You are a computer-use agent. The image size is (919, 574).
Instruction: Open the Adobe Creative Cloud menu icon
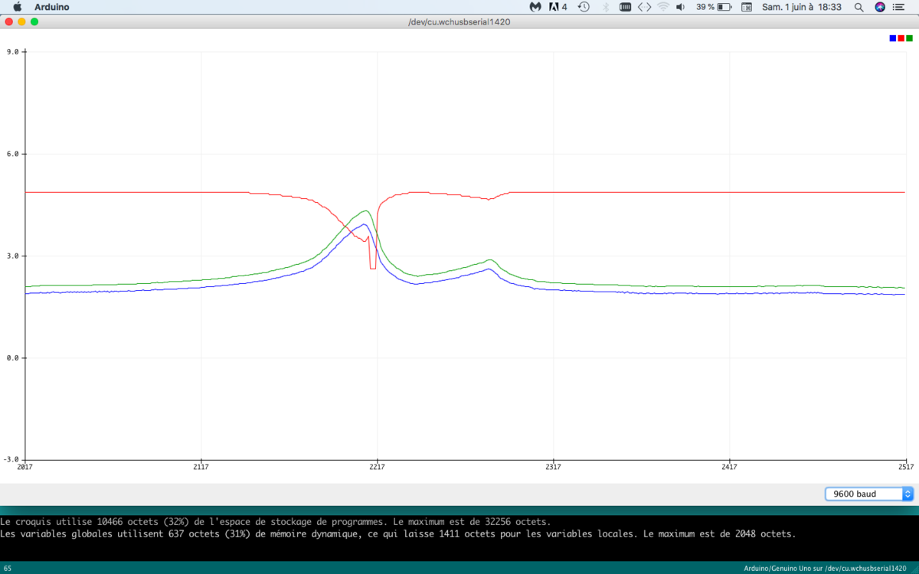[558, 7]
